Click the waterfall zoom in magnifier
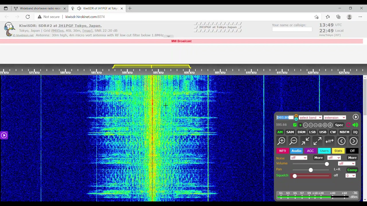This screenshot has width=367, height=206. [x=281, y=141]
